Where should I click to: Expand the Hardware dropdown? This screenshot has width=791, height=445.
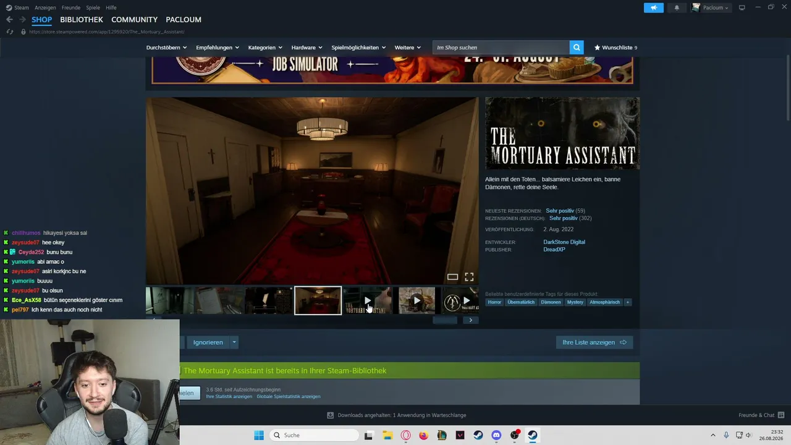[307, 48]
